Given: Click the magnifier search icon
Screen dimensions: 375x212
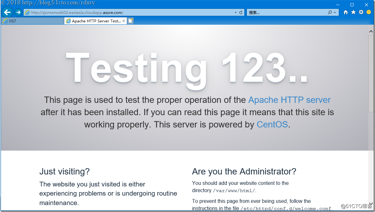Looking at the screenshot, I should tap(330, 12).
